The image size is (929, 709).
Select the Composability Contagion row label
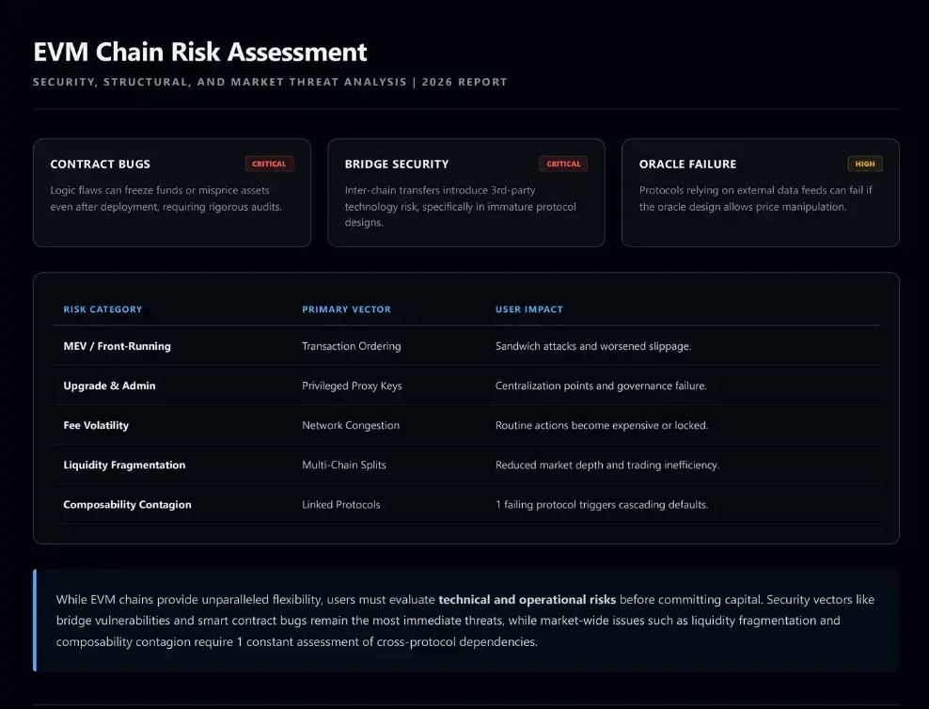point(127,505)
